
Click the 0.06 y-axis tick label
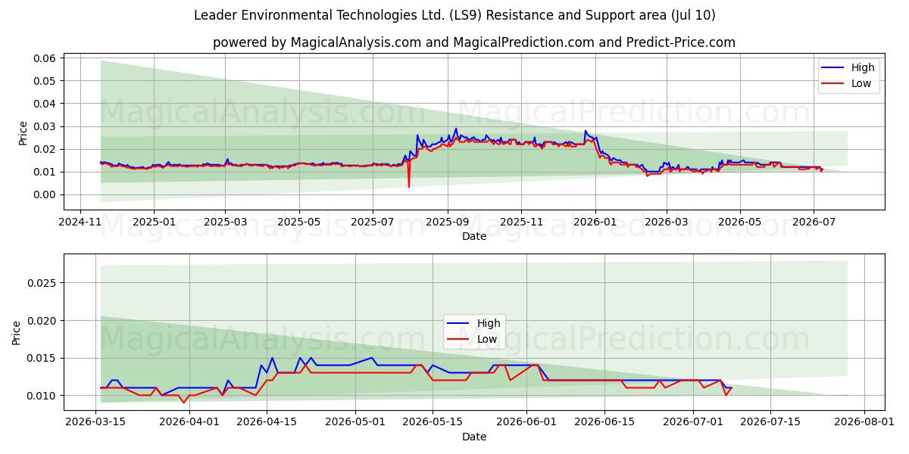(x=45, y=58)
